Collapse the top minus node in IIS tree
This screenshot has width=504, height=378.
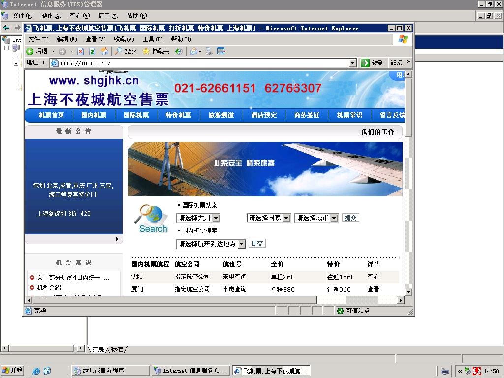(x=6, y=48)
